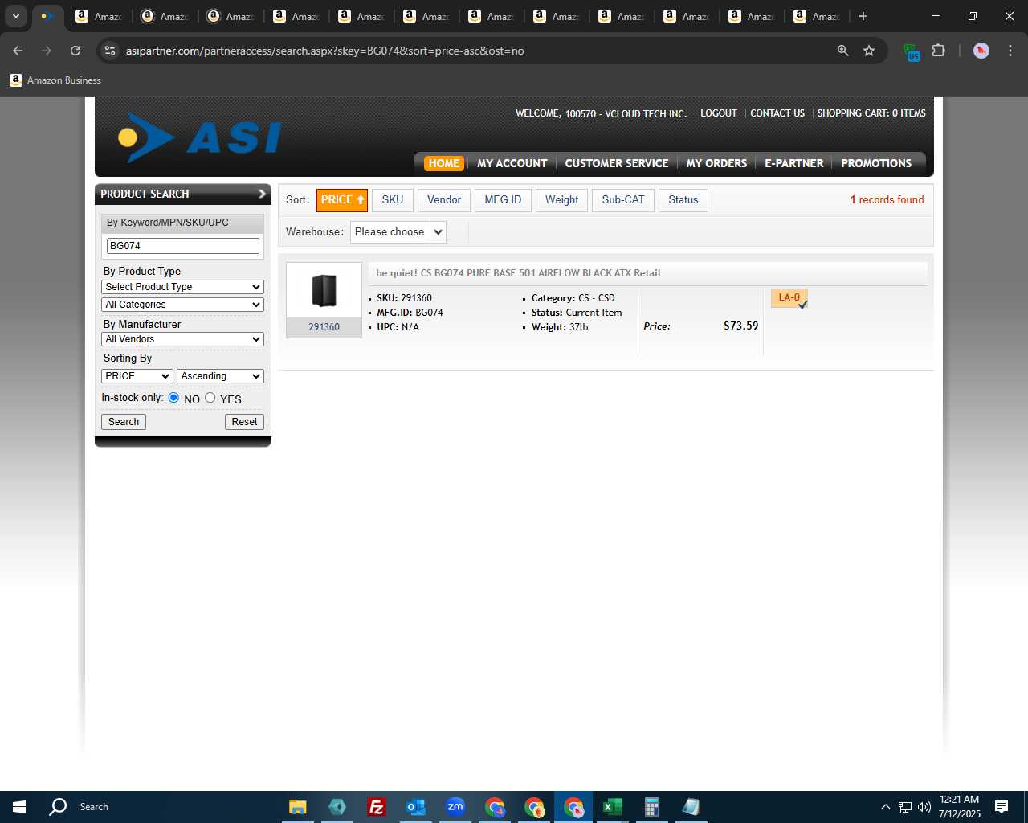Open the All Vendors dropdown

tap(183, 339)
